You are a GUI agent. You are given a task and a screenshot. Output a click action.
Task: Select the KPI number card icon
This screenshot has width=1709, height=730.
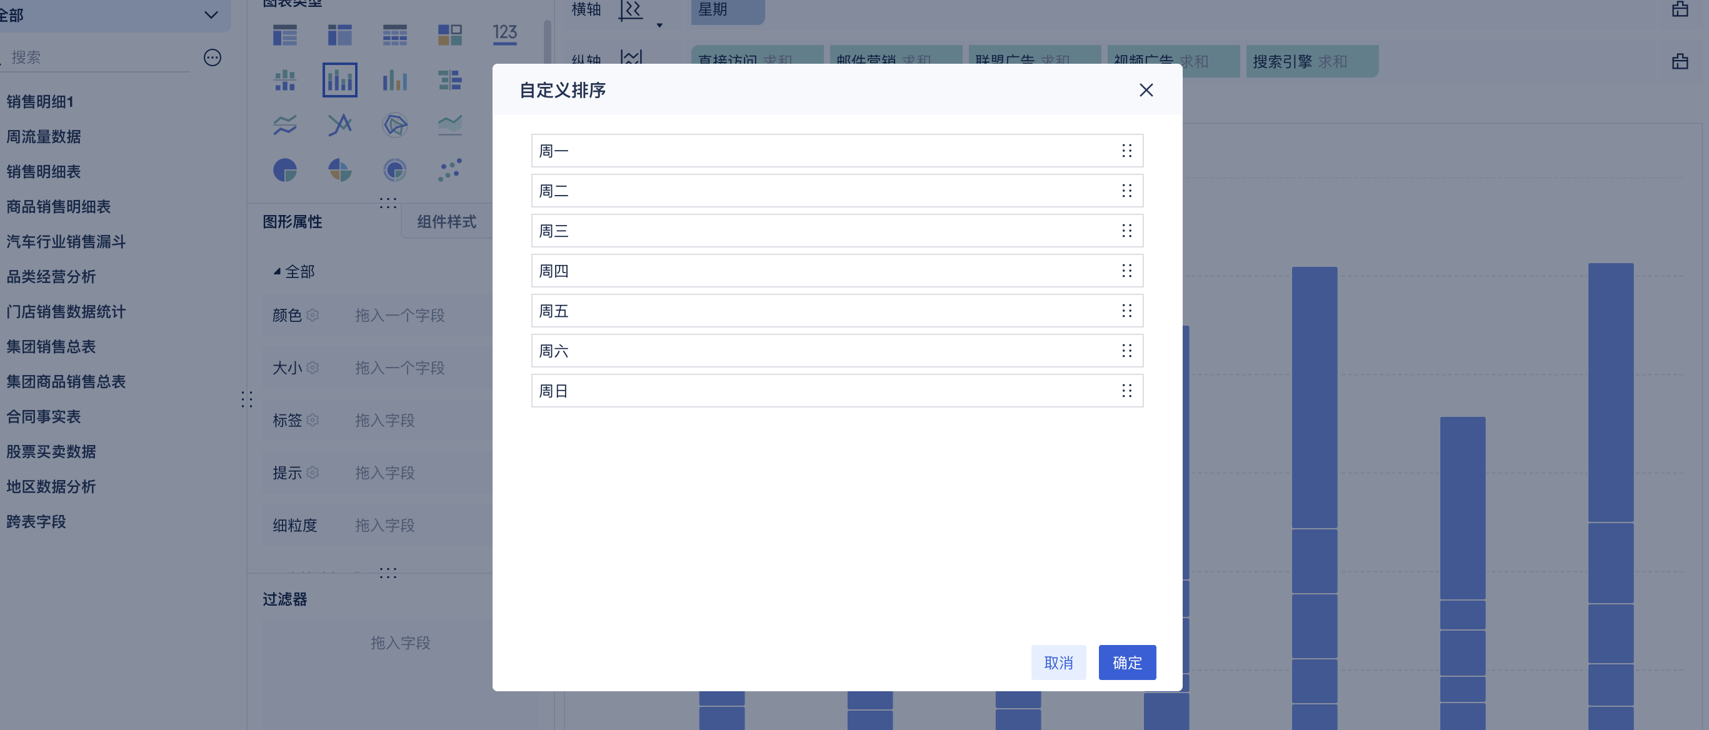pos(505,34)
